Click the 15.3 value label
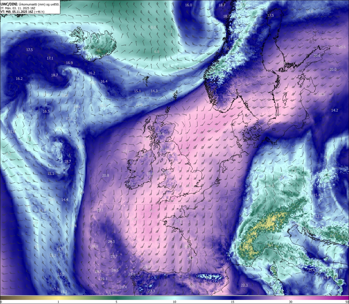The height and width of the screenshot is (304, 349). point(61,274)
